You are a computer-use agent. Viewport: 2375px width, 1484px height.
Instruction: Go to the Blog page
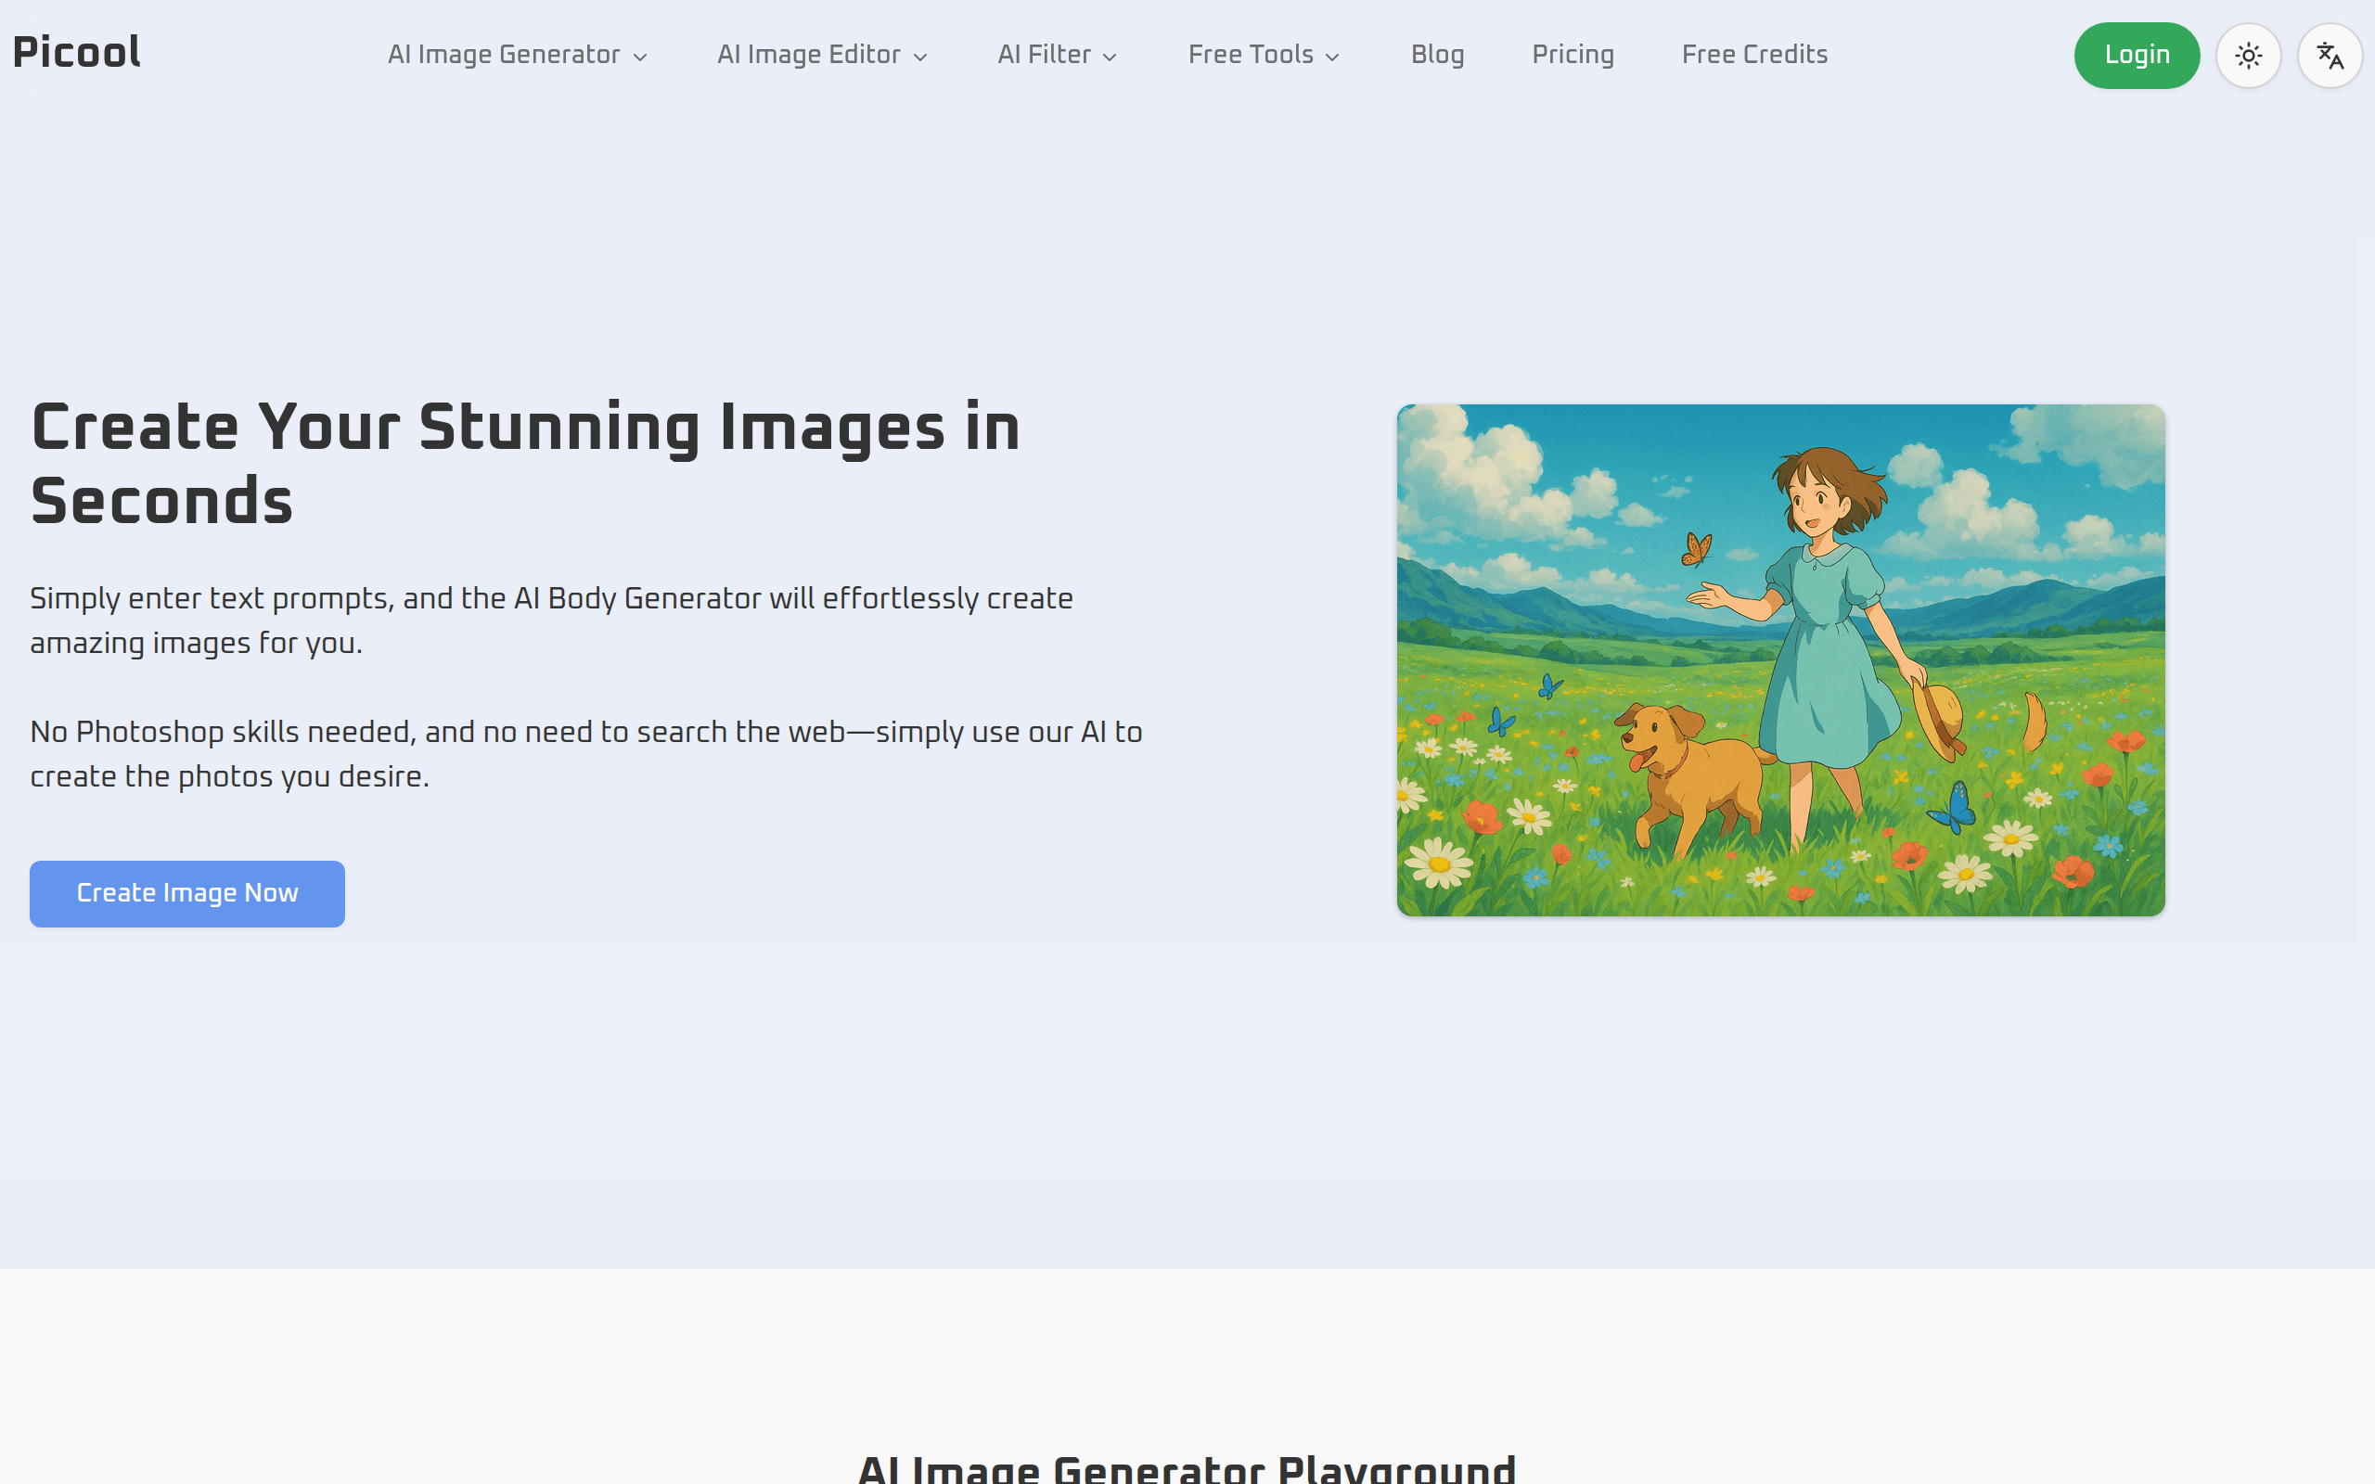tap(1437, 55)
